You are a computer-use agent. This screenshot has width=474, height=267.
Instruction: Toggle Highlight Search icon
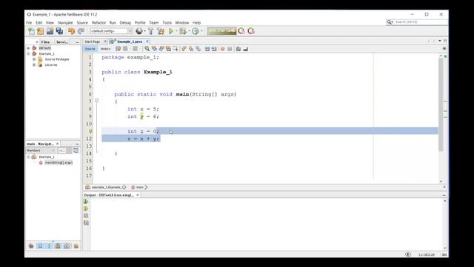[168, 49]
